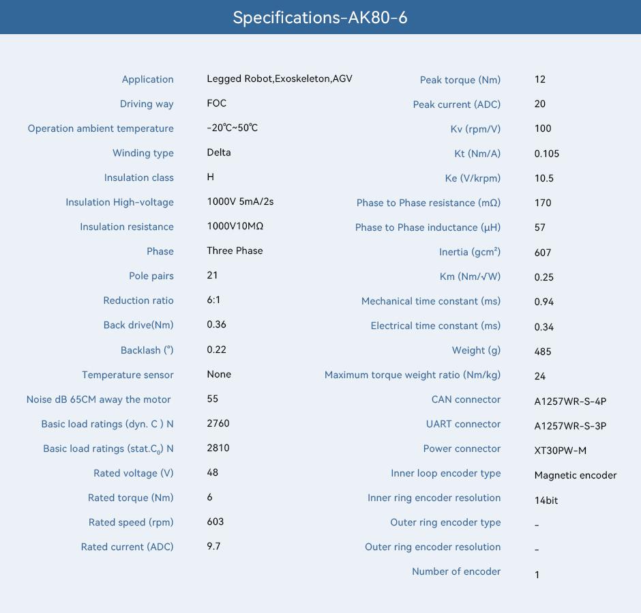Click the Specifications-AK80-6 header title
The image size is (641, 613).
tap(320, 18)
